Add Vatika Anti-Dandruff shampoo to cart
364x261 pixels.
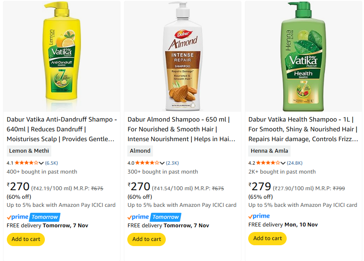(x=26, y=239)
